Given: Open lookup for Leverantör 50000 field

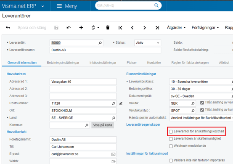Looking at the screenshot, I should pyautogui.click(x=100, y=43).
